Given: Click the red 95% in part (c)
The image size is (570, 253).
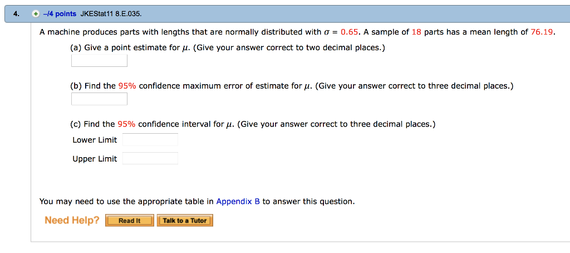Looking at the screenshot, I should [x=126, y=124].
